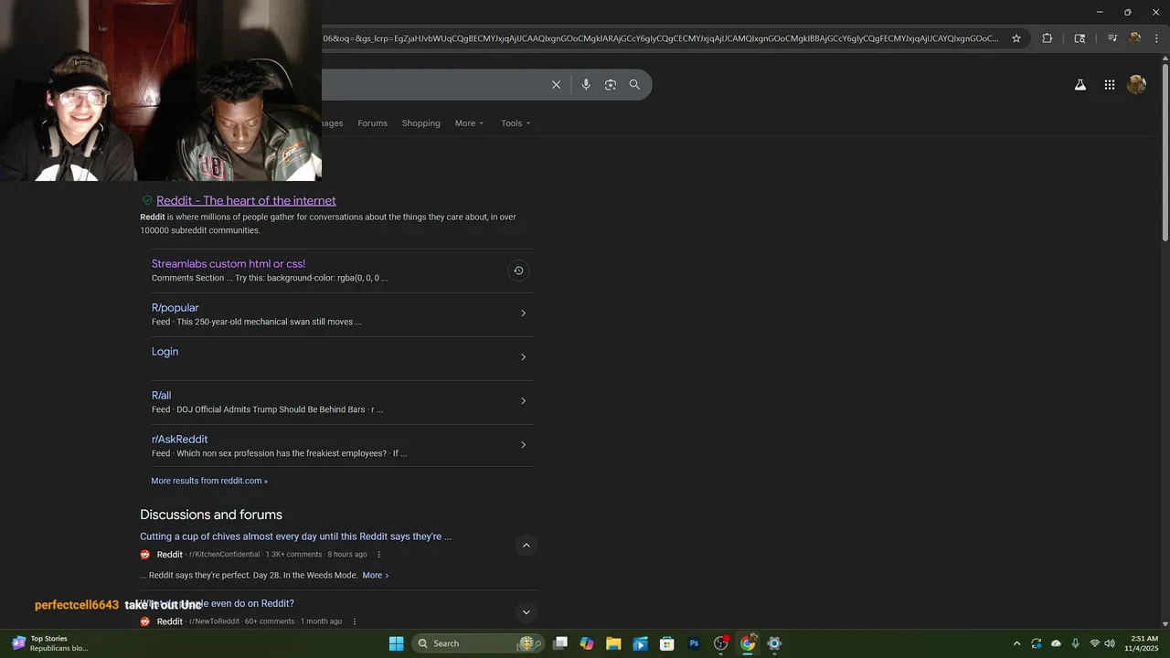Open the Google apps grid
The height and width of the screenshot is (658, 1170).
tap(1109, 85)
